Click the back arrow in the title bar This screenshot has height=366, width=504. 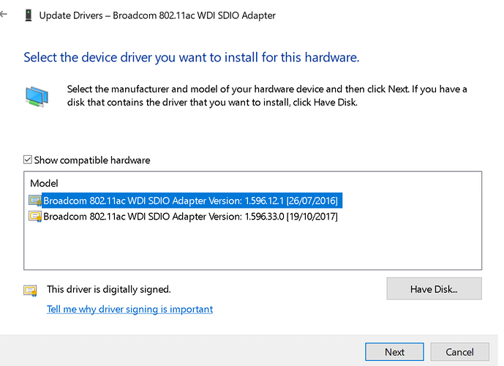[4, 14]
